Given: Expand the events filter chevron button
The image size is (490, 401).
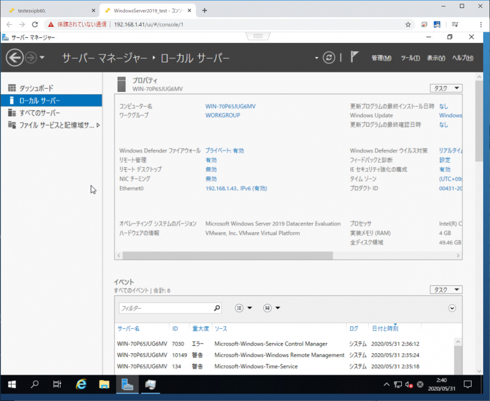Looking at the screenshot, I should 452,308.
